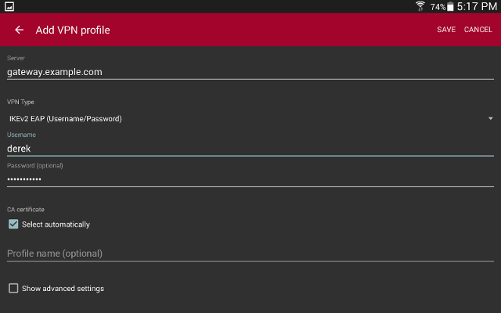This screenshot has height=313, width=501.
Task: Select IKEv2 EAP (Username/Password) spinner
Action: 250,119
